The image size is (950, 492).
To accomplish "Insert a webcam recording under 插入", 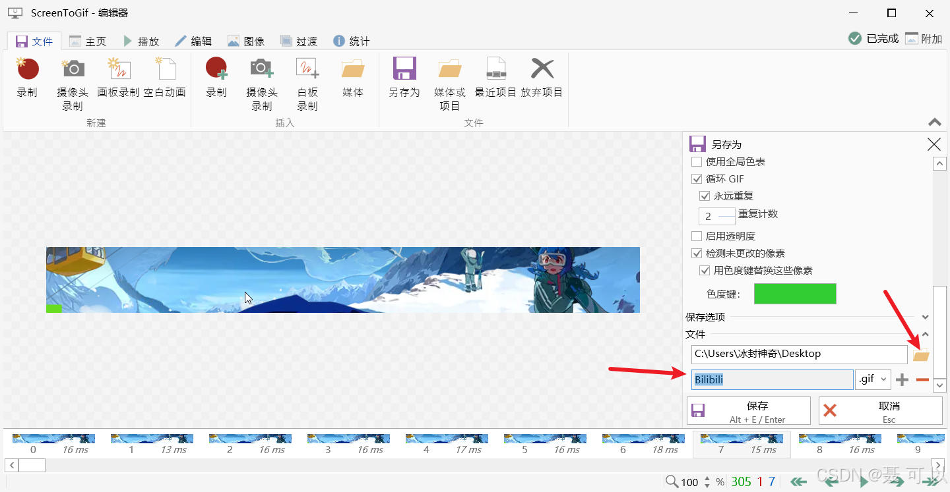I will pos(262,84).
